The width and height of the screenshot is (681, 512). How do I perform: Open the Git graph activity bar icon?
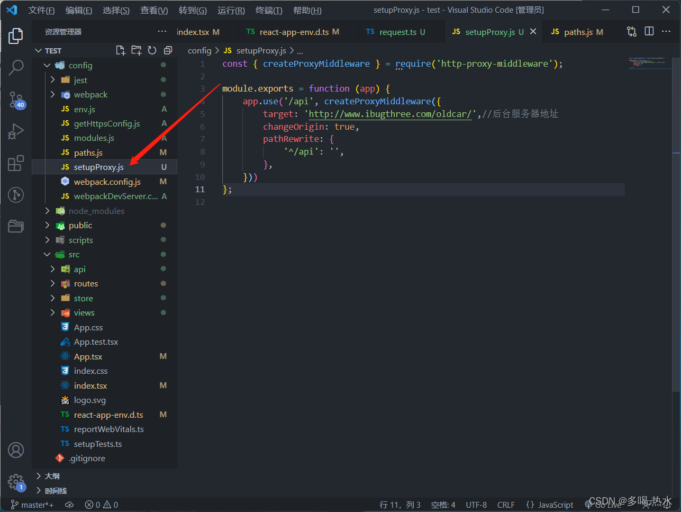click(x=16, y=194)
